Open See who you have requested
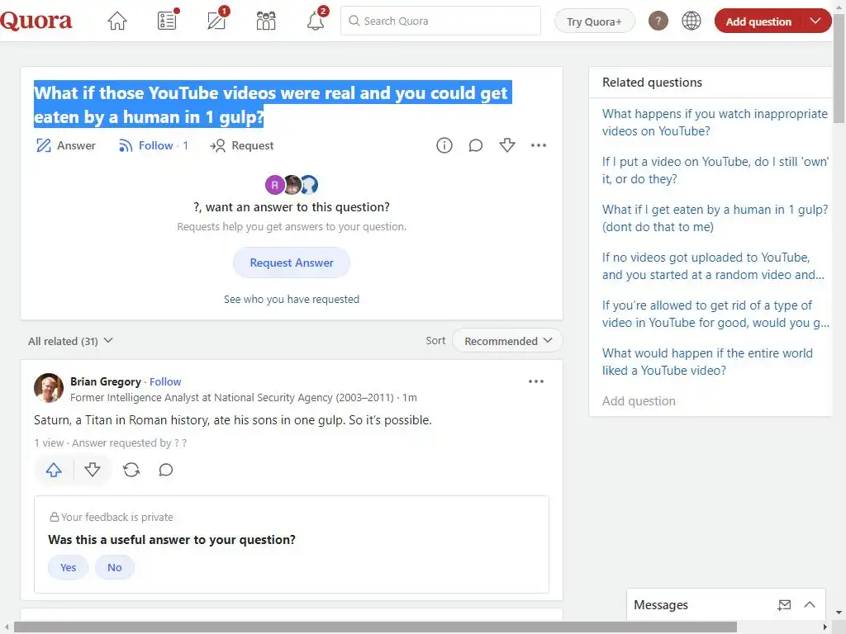 (x=292, y=299)
